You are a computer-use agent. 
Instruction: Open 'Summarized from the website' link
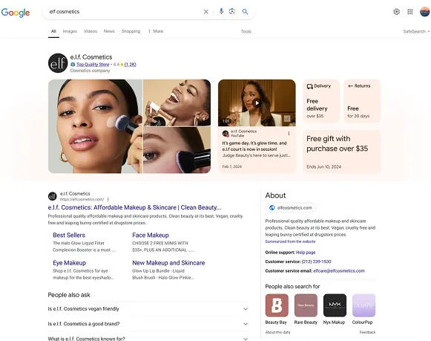(x=290, y=241)
